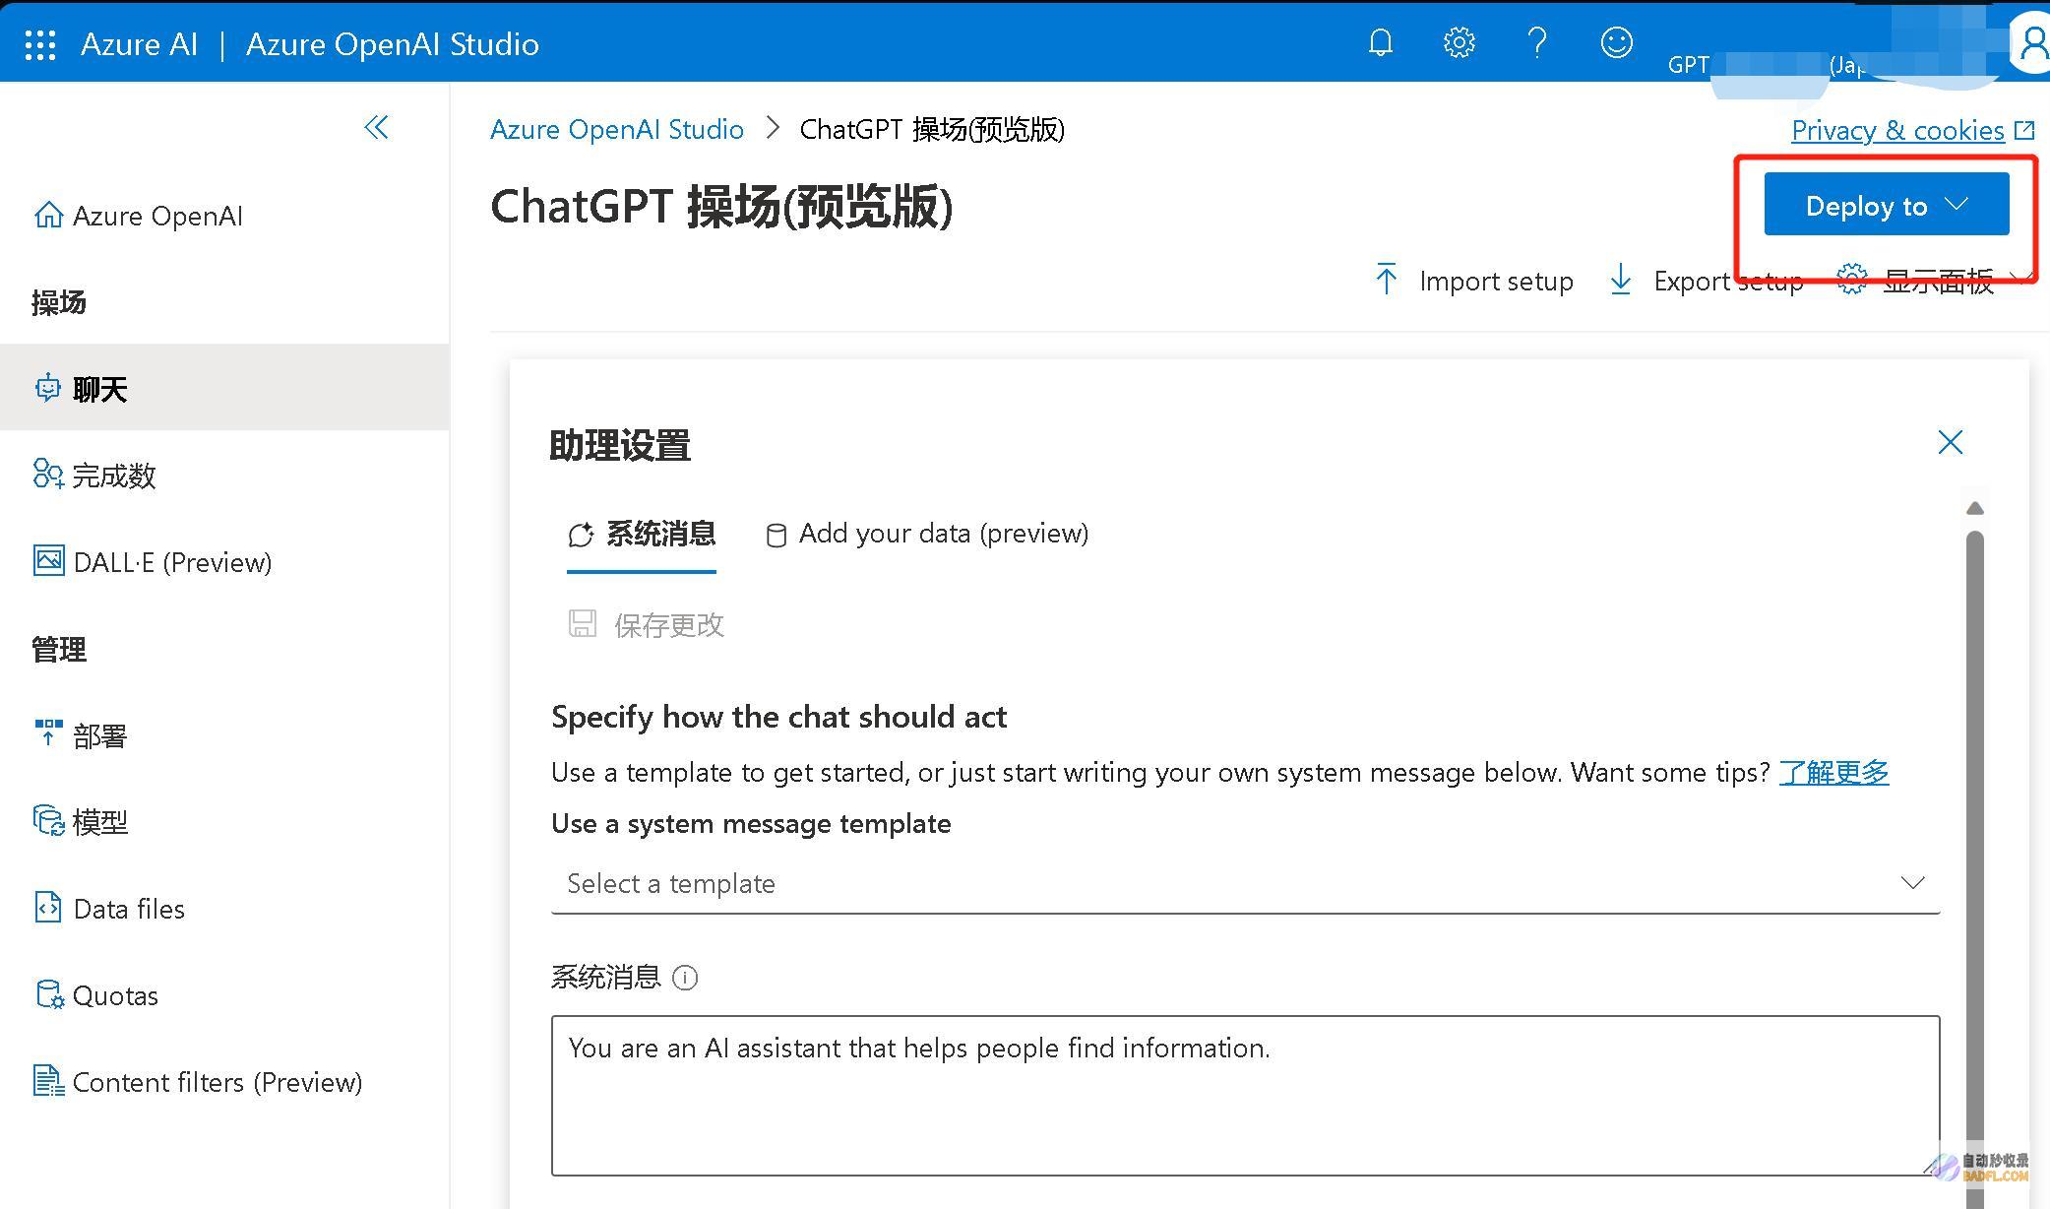Image resolution: width=2050 pixels, height=1209 pixels.
Task: Click the info icon next to 系统消息
Action: coord(685,978)
